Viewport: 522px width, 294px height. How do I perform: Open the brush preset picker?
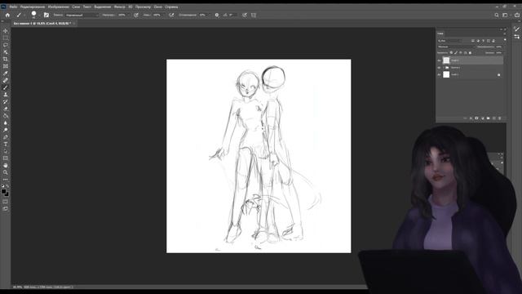coord(35,15)
